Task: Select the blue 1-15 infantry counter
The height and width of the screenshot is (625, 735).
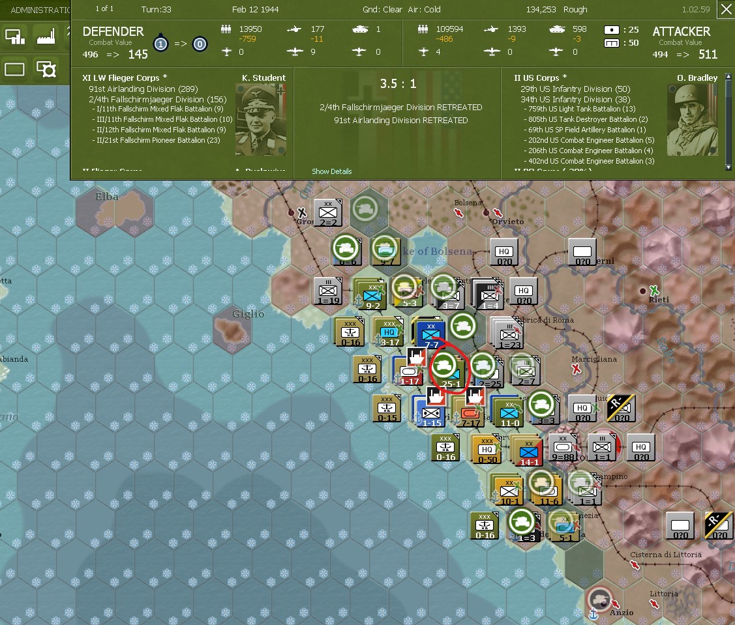Action: 430,413
